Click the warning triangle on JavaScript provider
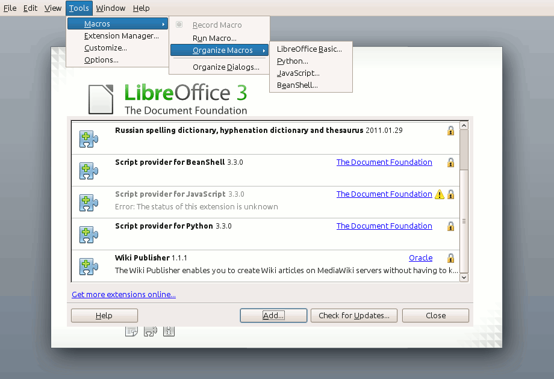The height and width of the screenshot is (379, 554). pyautogui.click(x=440, y=194)
